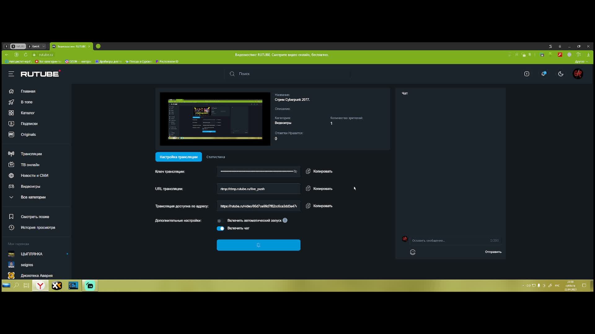The image size is (595, 334).
Task: Click the blue loading button under settings
Action: click(x=258, y=245)
